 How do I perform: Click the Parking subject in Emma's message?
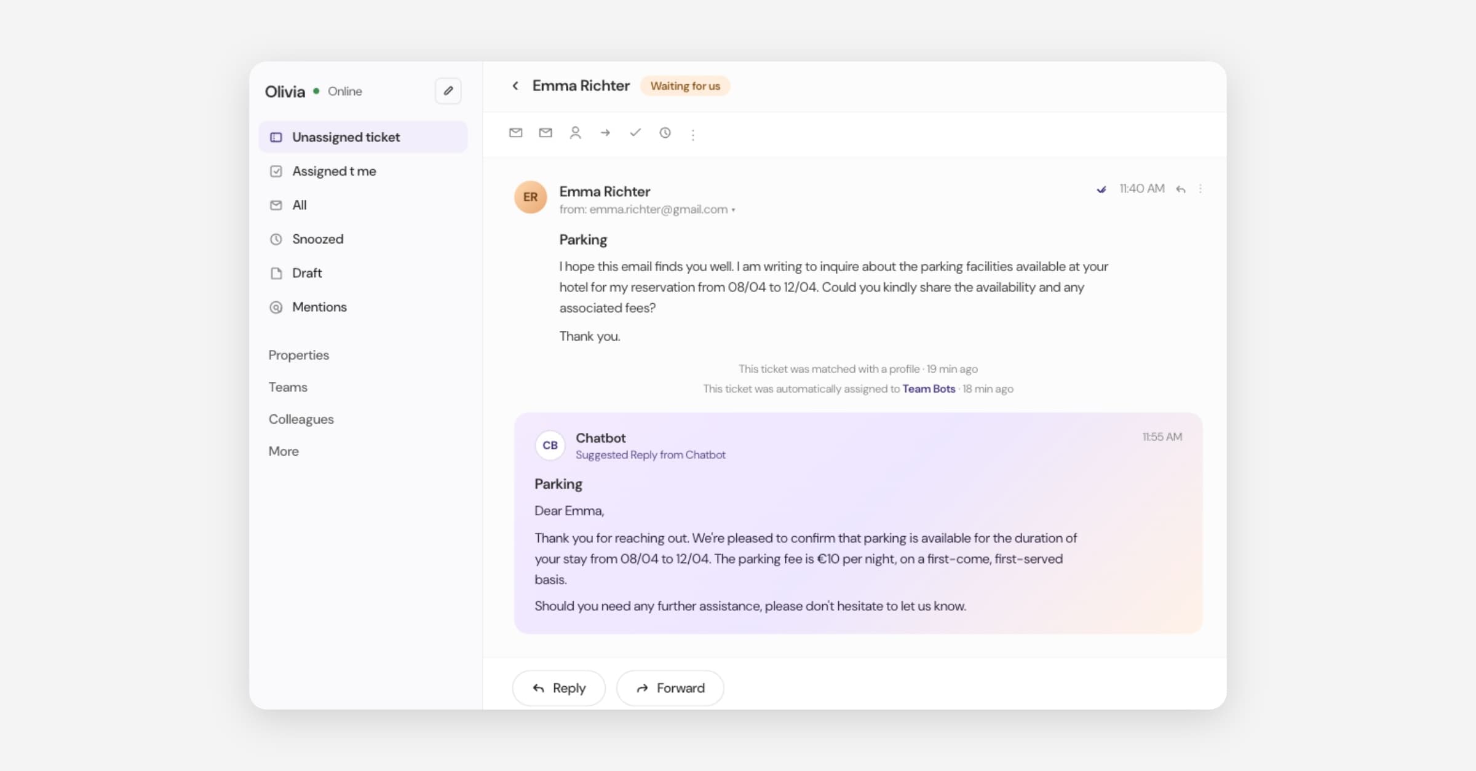(583, 240)
